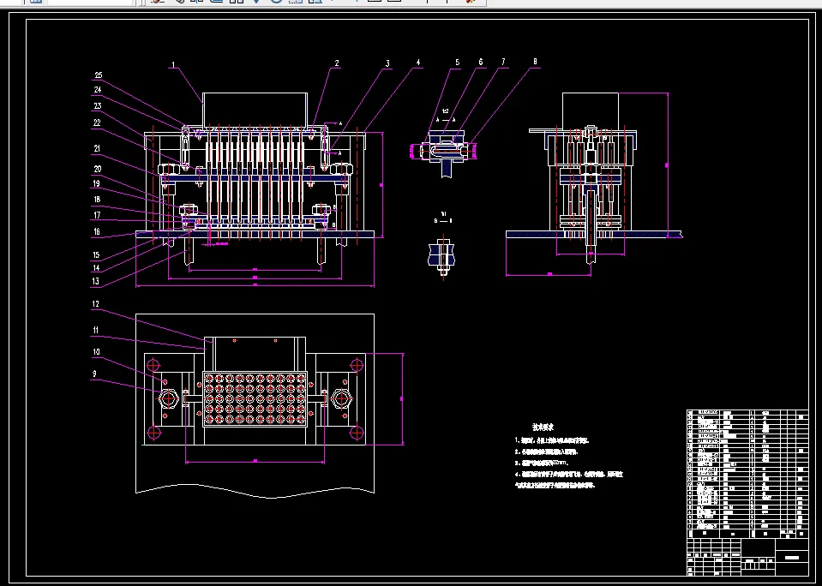Click part callout number 1
This screenshot has height=586, width=822.
(172, 65)
